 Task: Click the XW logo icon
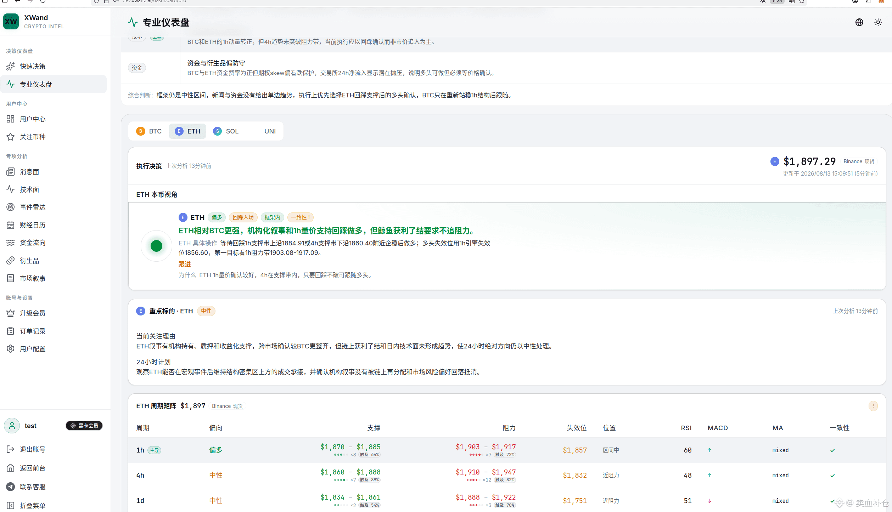click(11, 22)
